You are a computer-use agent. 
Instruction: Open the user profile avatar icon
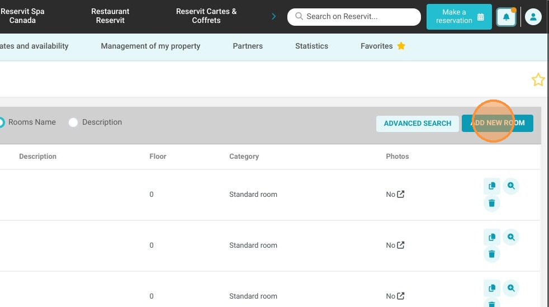pyautogui.click(x=533, y=17)
